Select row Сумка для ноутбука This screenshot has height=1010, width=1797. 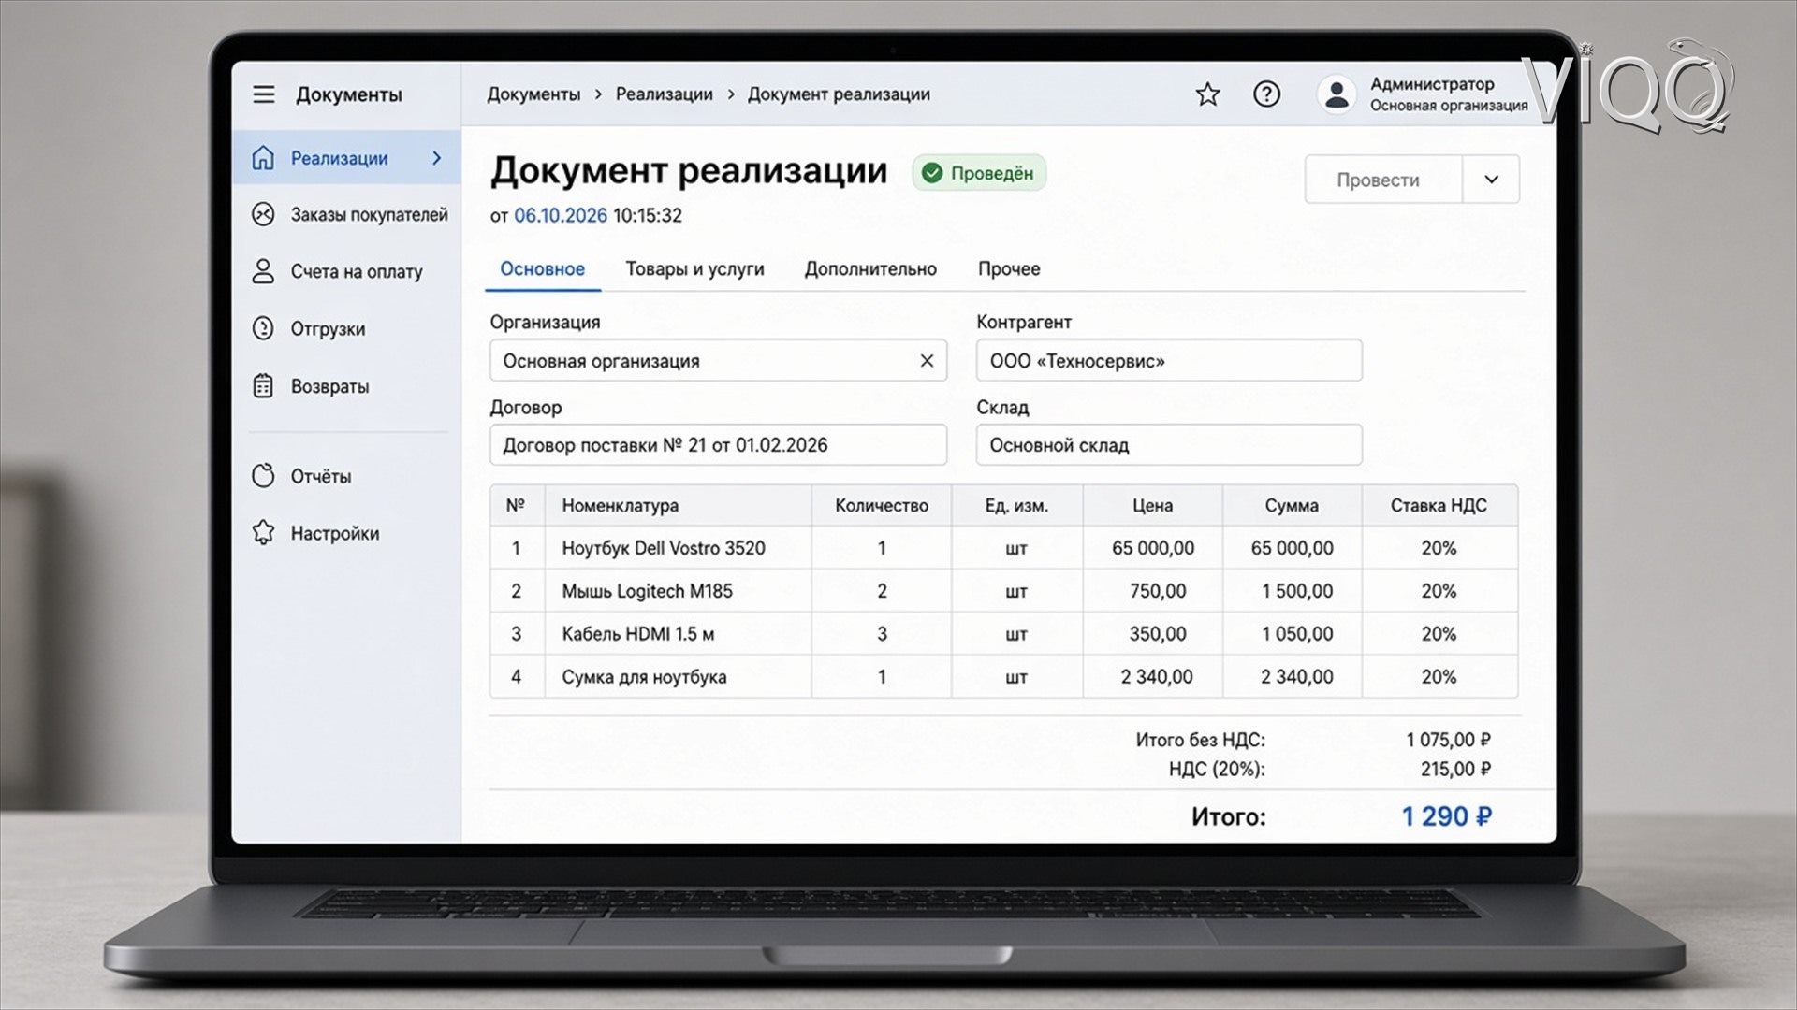pos(1003,677)
